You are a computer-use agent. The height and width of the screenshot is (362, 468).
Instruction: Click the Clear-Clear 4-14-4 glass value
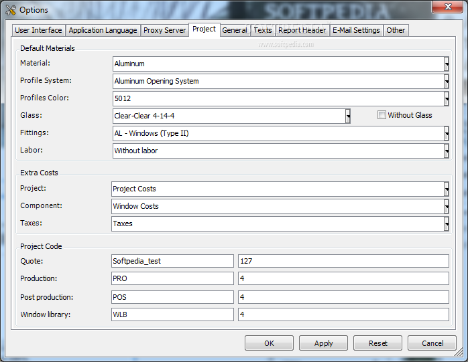point(144,116)
